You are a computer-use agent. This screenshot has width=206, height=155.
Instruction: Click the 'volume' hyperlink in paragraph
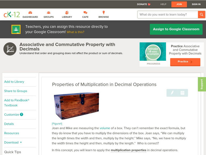tap(105, 128)
